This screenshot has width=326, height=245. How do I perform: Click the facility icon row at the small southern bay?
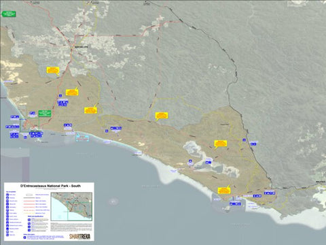pyautogui.click(x=235, y=203)
